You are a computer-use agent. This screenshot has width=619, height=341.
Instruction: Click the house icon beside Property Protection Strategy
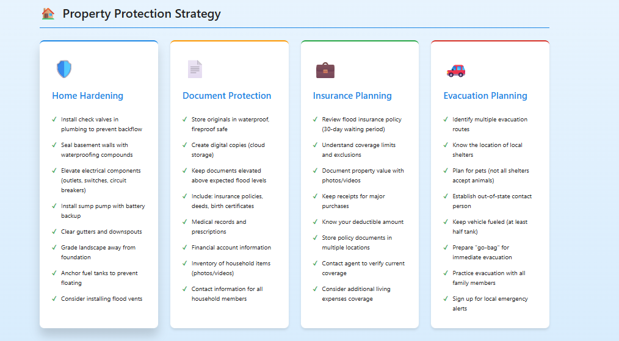point(48,14)
